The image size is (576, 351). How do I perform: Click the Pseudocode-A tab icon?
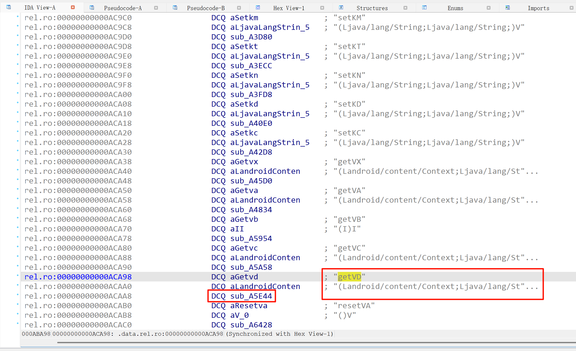coord(92,8)
